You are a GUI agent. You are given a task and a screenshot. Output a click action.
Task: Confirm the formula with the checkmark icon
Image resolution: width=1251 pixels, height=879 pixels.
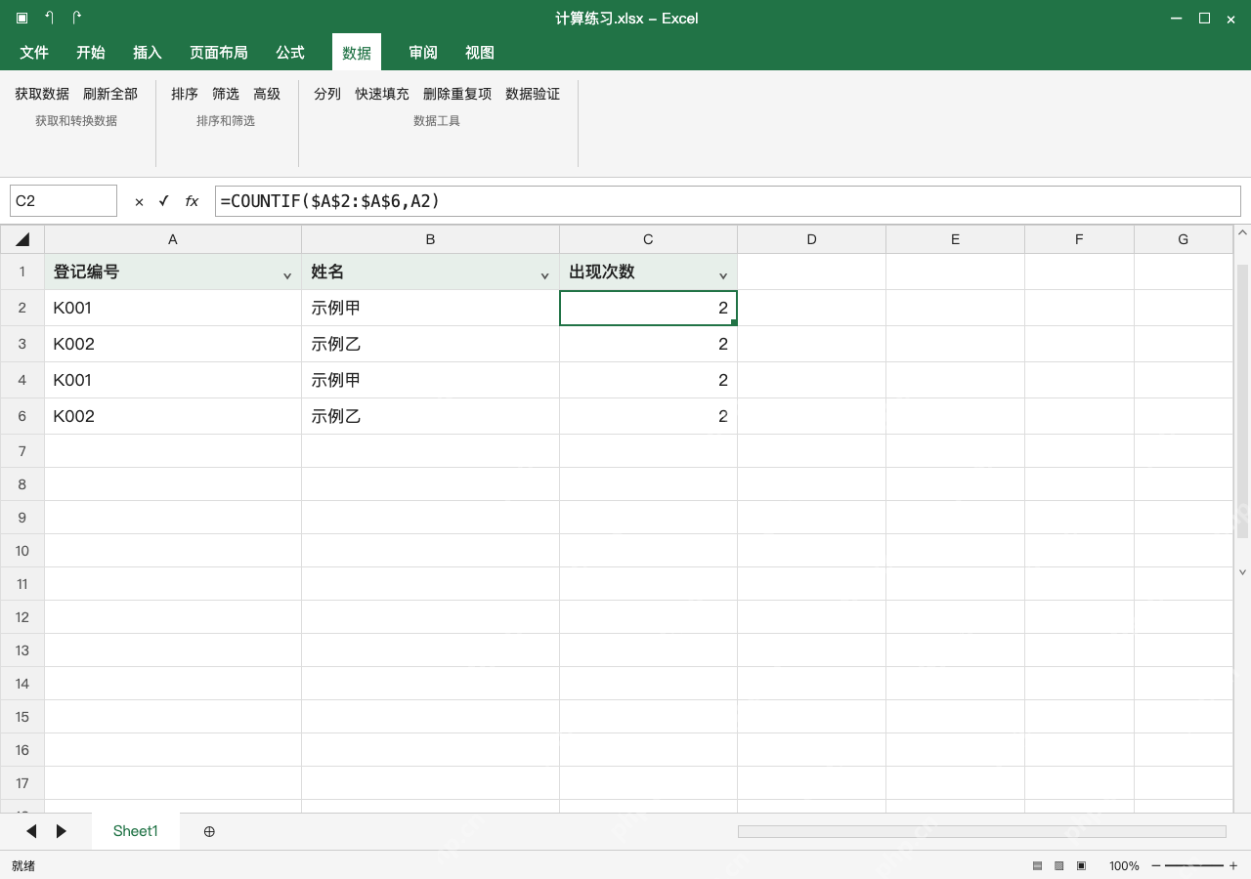164,201
